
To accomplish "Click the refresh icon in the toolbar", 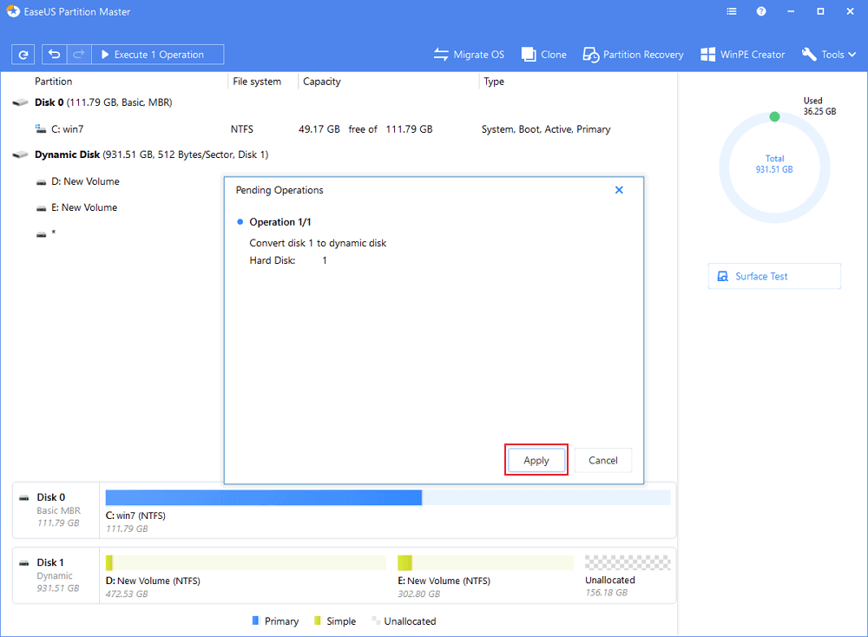I will [23, 54].
